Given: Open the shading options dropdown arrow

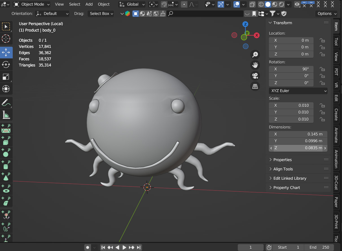Looking at the screenshot, I should click(x=288, y=4).
